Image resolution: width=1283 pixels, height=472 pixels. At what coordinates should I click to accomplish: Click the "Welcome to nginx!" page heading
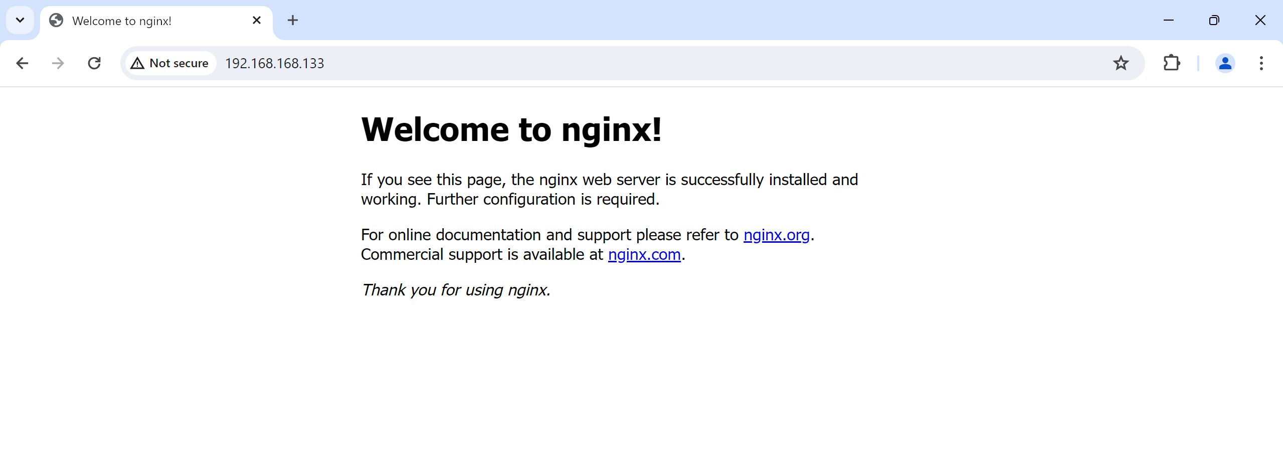(x=511, y=130)
